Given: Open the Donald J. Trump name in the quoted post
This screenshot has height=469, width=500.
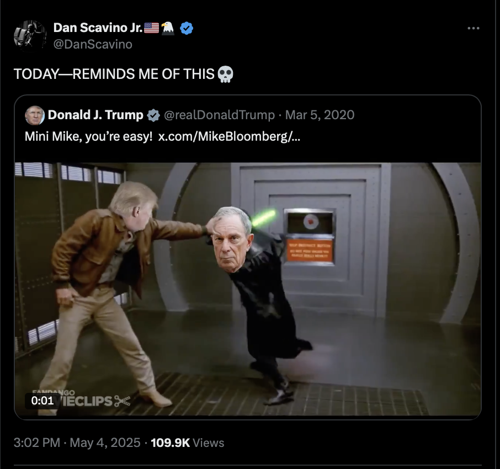Looking at the screenshot, I should tap(95, 115).
